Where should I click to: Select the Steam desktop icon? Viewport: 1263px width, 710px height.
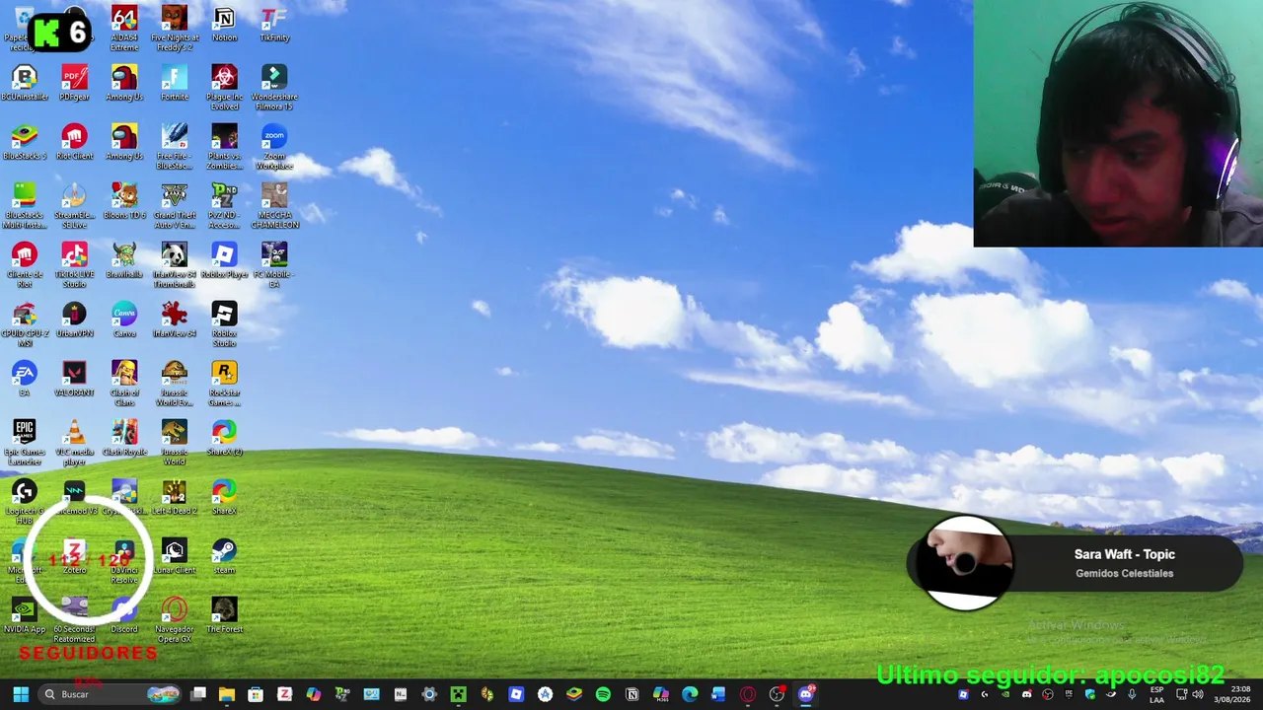click(x=224, y=557)
